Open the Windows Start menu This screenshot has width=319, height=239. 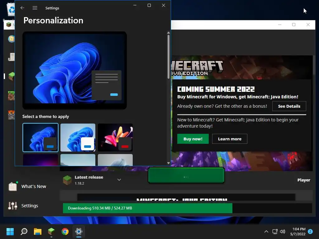pyautogui.click(x=10, y=232)
